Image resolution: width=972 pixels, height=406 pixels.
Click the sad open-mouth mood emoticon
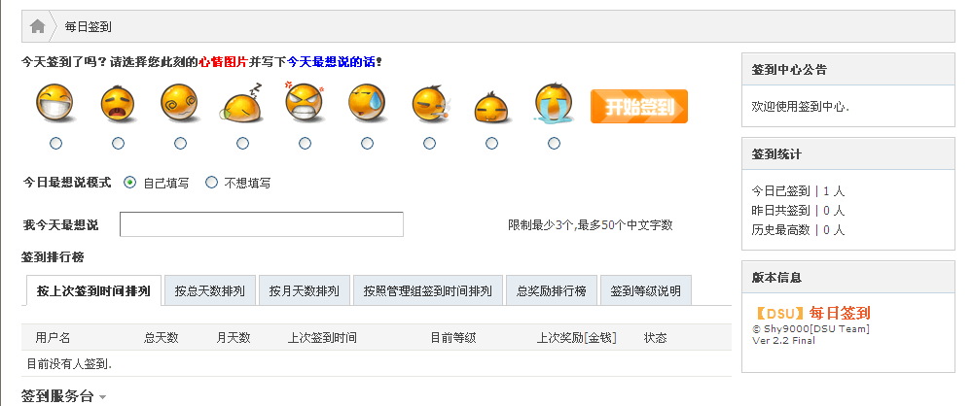tap(118, 105)
